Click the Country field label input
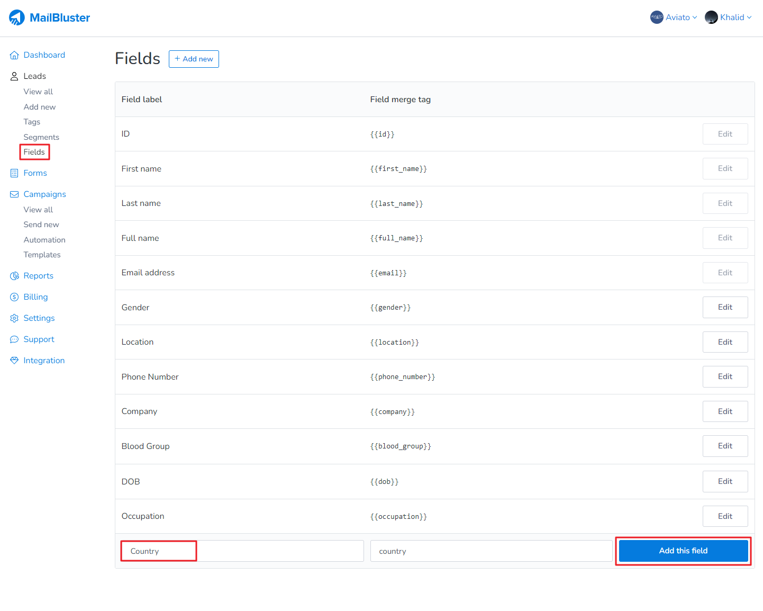 pos(242,551)
